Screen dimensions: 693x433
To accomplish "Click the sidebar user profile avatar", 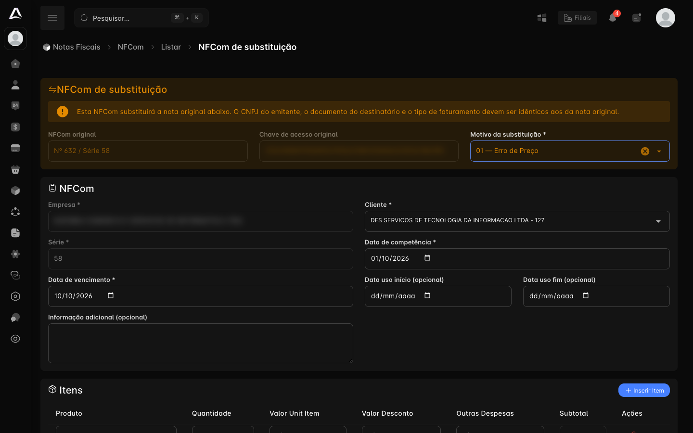I will coord(15,38).
